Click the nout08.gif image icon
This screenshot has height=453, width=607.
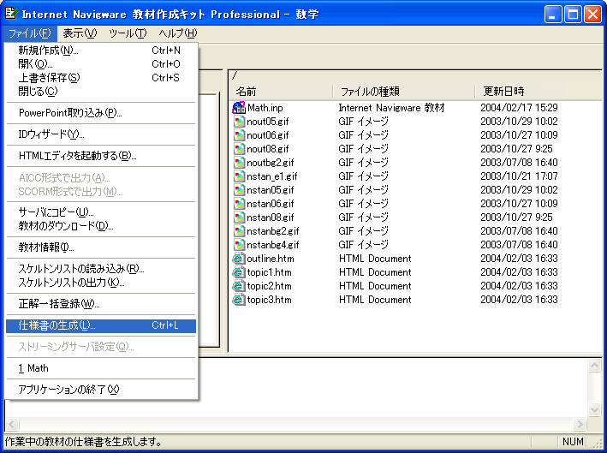tap(239, 149)
